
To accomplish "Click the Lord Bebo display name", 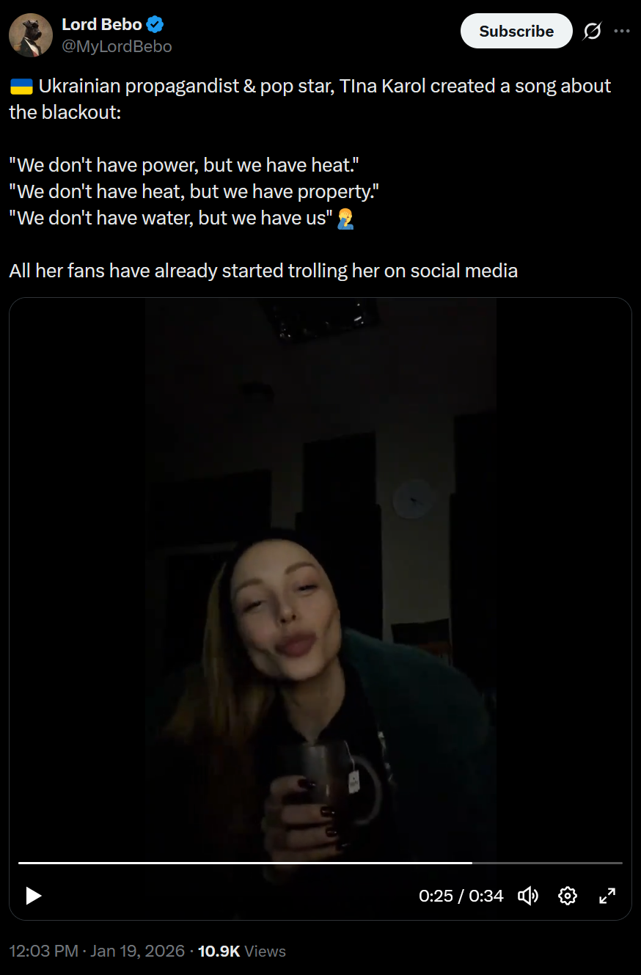I will pos(102,24).
